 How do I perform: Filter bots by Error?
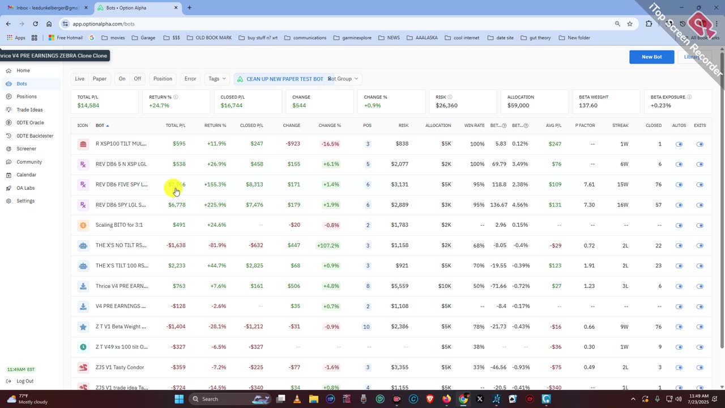[x=190, y=79]
